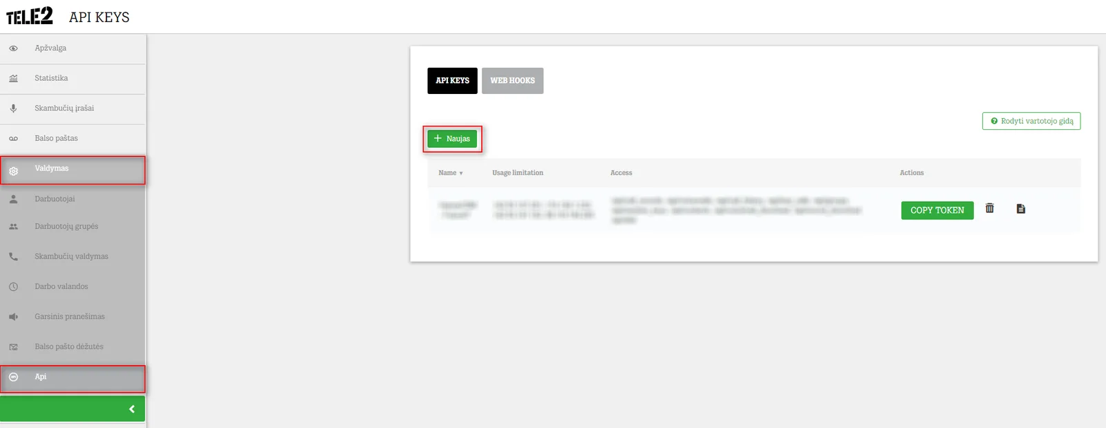This screenshot has width=1106, height=428.
Task: Sort the table by Name column
Action: (450, 173)
